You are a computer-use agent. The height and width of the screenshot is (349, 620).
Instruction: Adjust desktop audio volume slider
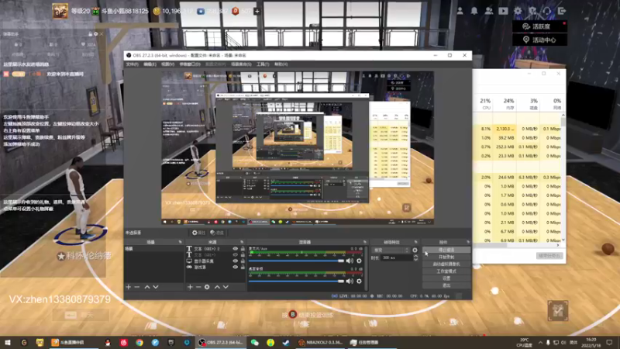(296, 281)
